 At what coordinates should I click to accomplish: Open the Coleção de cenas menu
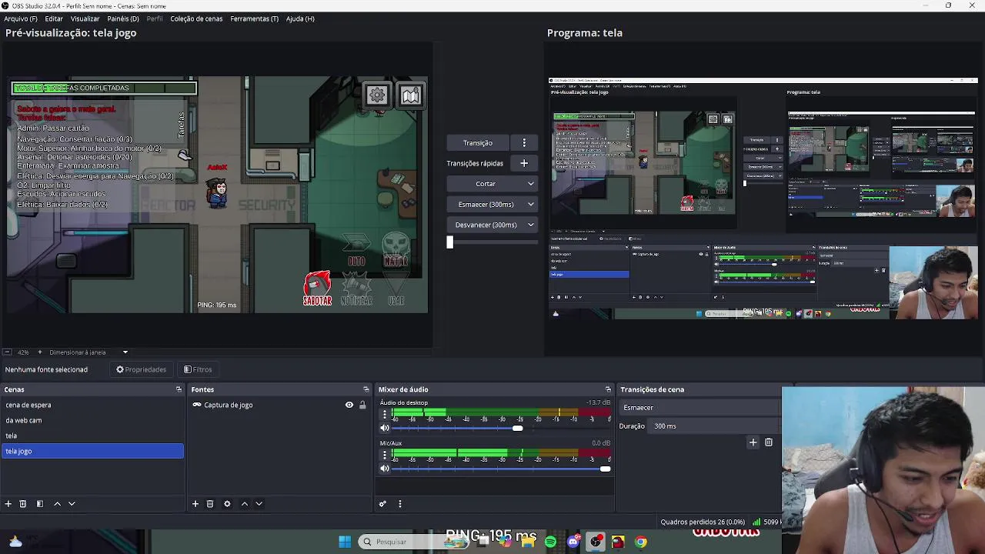[x=196, y=18]
